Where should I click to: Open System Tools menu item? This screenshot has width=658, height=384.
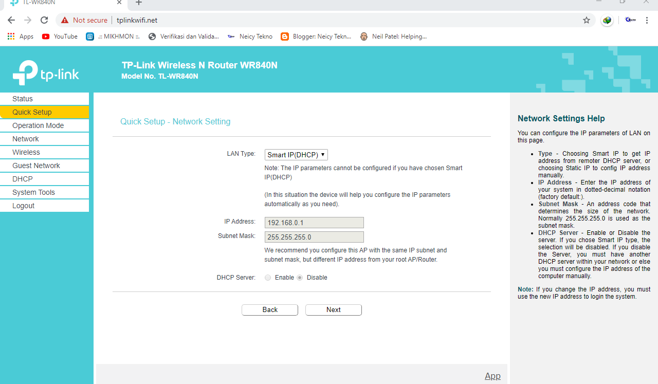44,192
